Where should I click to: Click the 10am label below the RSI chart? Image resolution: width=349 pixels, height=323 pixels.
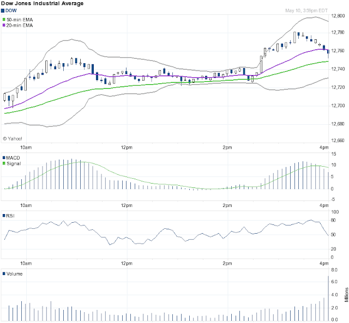click(x=26, y=264)
